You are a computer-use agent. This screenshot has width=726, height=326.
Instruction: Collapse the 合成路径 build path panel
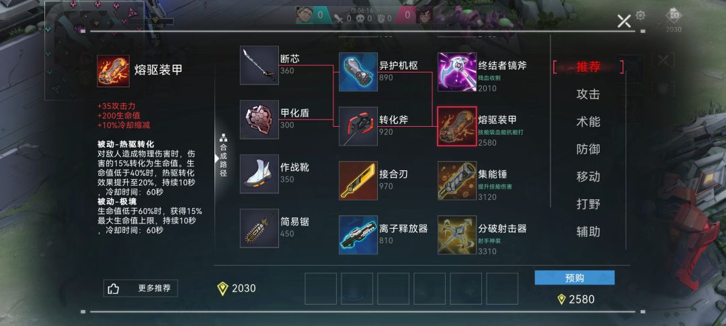coord(223,156)
